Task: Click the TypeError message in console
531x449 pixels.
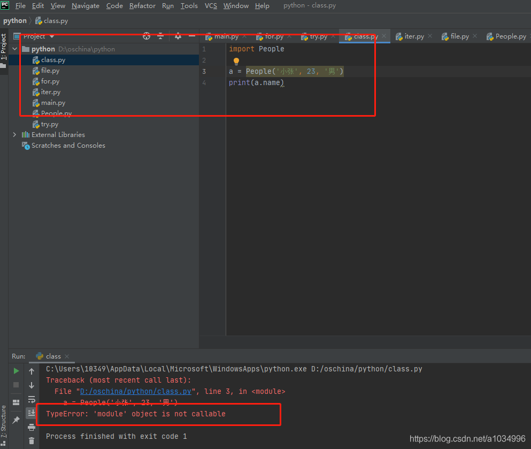Action: [136, 414]
